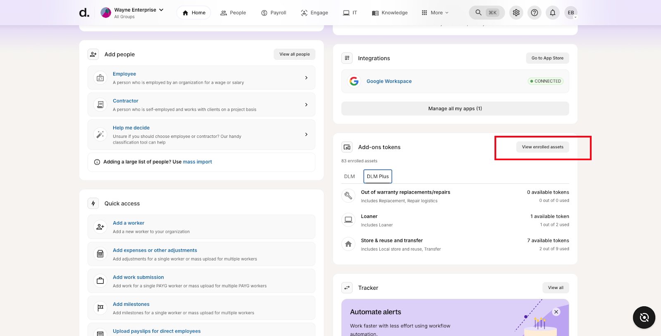
Task: Open the settings gear icon
Action: [516, 13]
